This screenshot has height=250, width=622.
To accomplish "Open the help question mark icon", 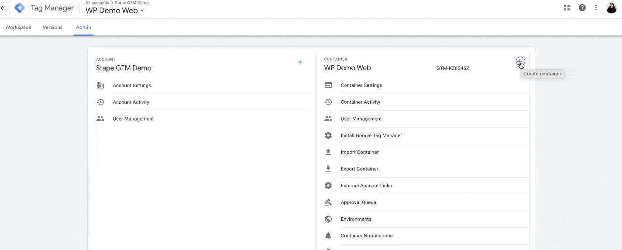I will [582, 7].
